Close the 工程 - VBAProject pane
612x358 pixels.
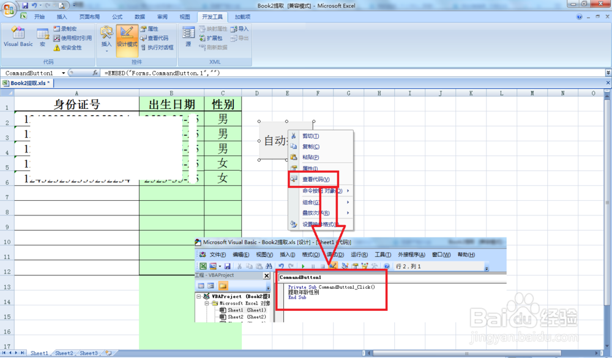(x=267, y=275)
